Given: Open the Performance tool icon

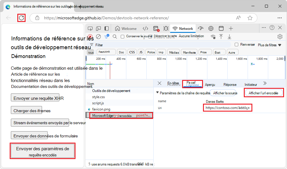Looking at the screenshot, I should pyautogui.click(x=201, y=28).
